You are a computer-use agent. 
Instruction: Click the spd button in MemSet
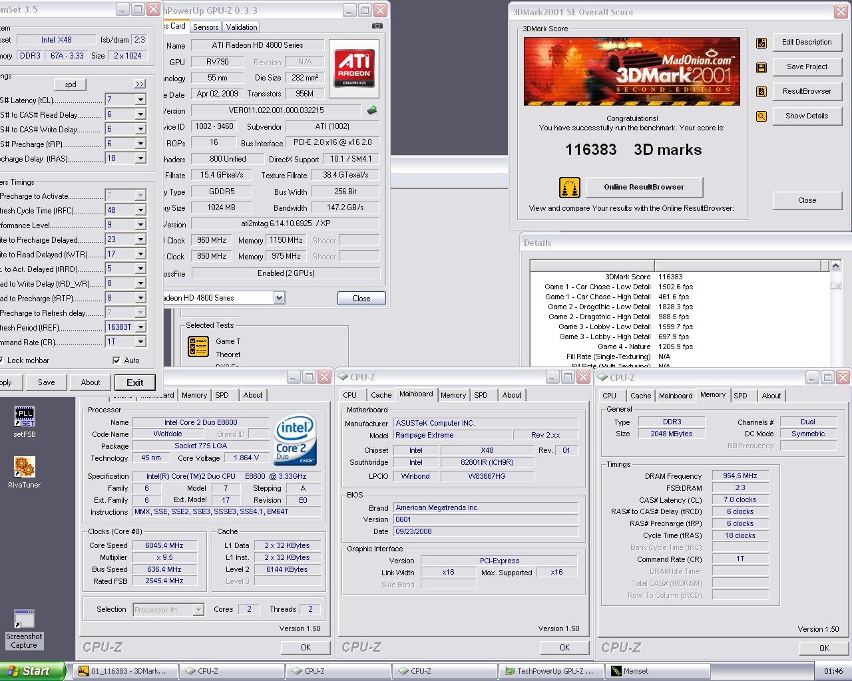coord(71,84)
